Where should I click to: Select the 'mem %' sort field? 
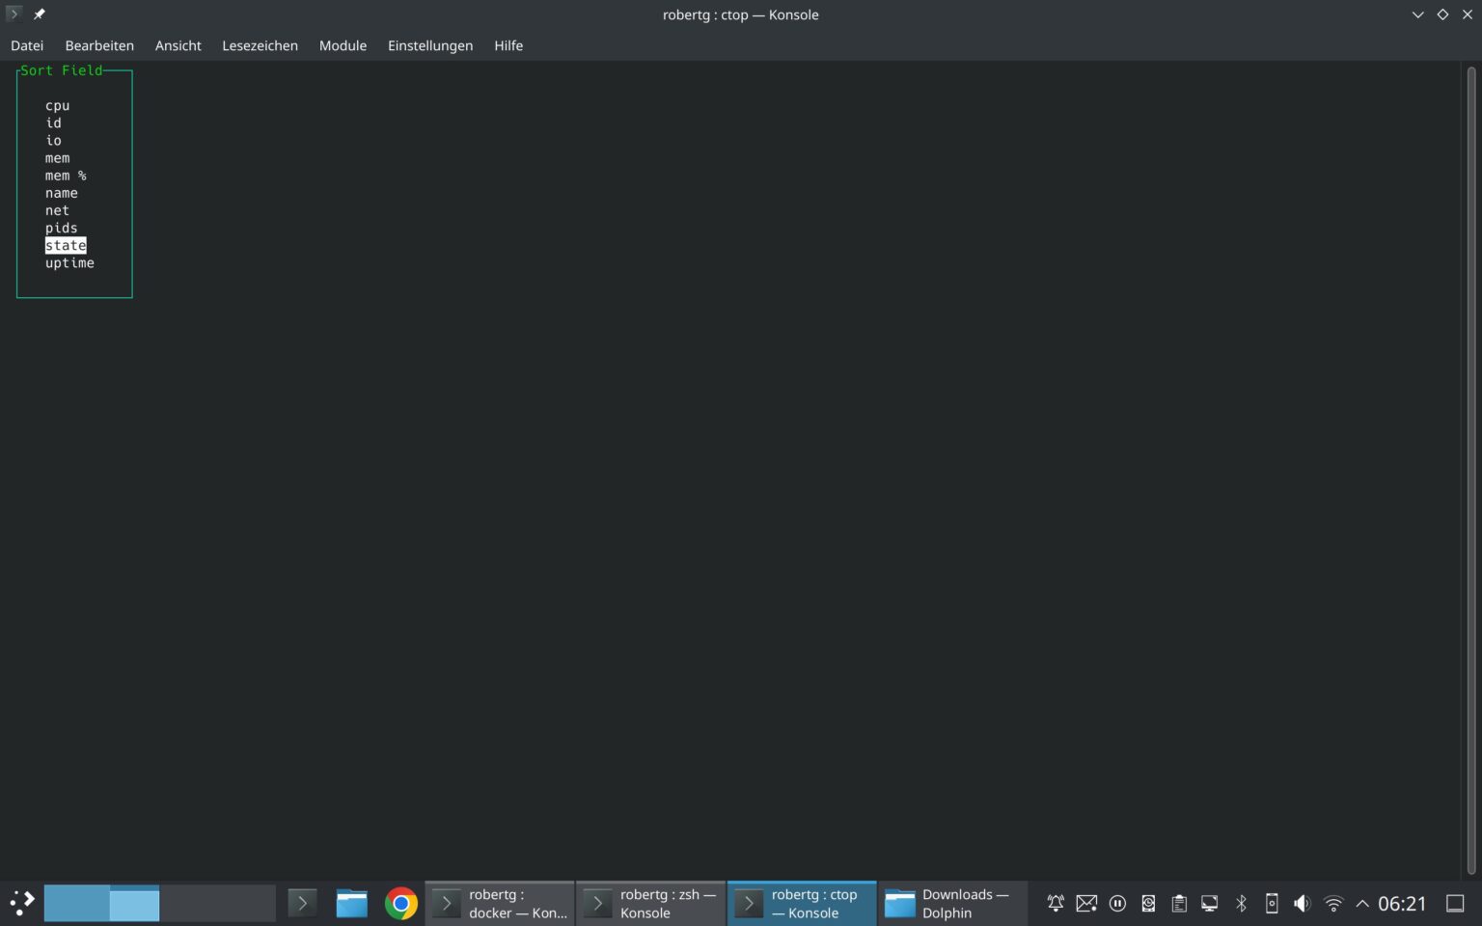66,176
